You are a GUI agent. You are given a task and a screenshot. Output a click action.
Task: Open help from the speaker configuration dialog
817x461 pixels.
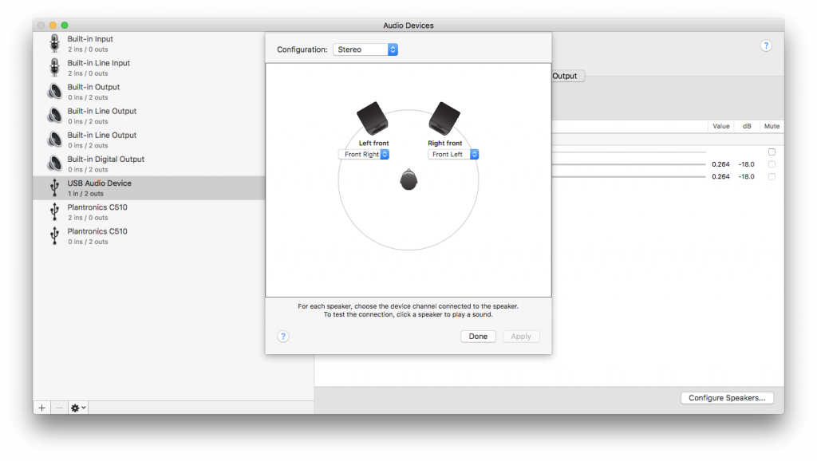(x=283, y=337)
